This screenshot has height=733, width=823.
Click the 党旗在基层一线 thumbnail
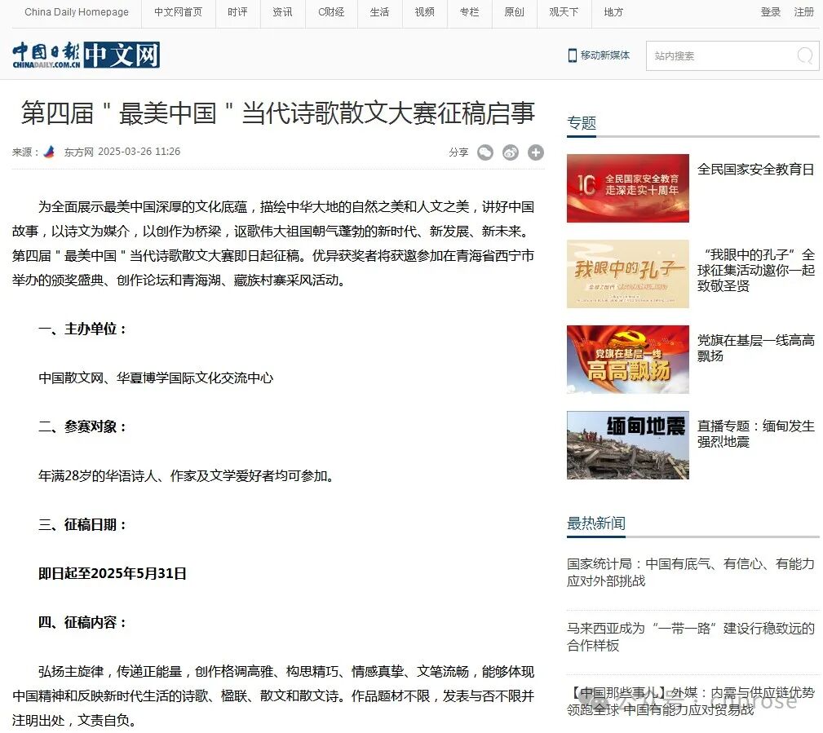627,360
